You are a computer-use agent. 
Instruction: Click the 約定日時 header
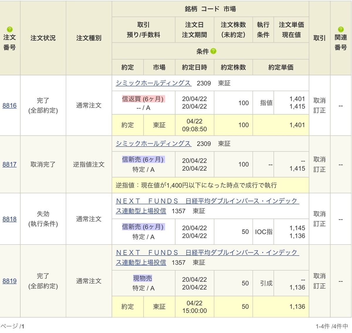[x=194, y=67]
